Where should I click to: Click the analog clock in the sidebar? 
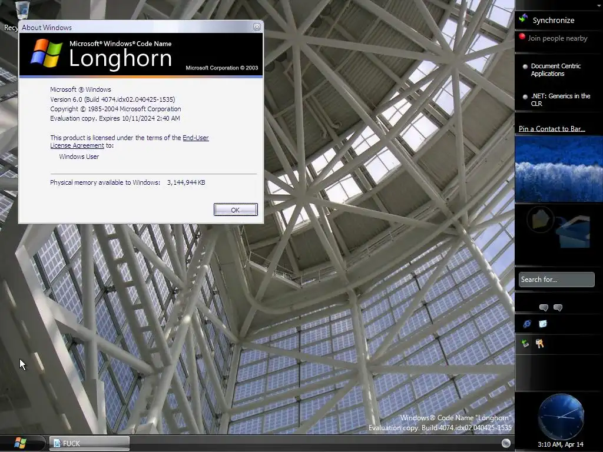[561, 416]
